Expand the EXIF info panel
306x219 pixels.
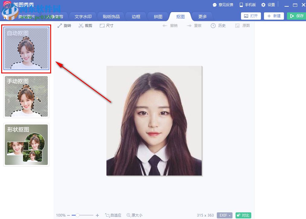point(224,215)
